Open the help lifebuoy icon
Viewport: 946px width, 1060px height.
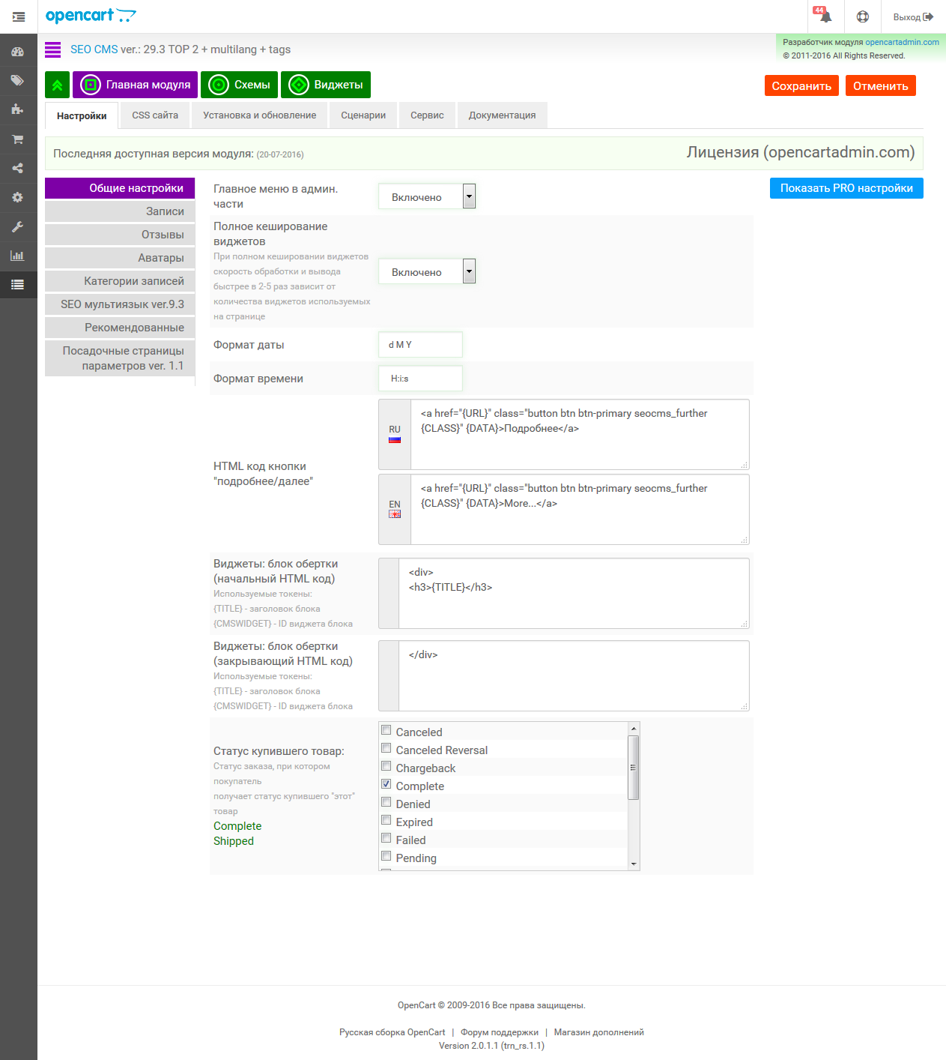coord(863,16)
